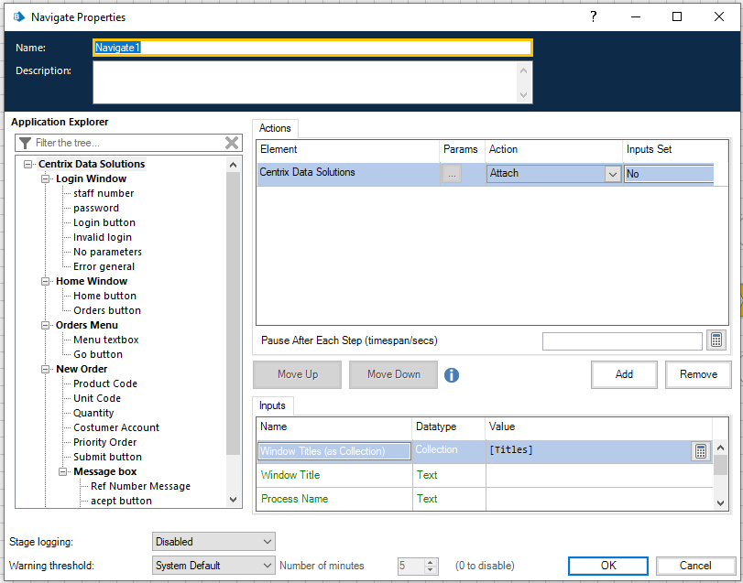The image size is (743, 583).
Task: Select the Inputs tab
Action: pyautogui.click(x=272, y=405)
